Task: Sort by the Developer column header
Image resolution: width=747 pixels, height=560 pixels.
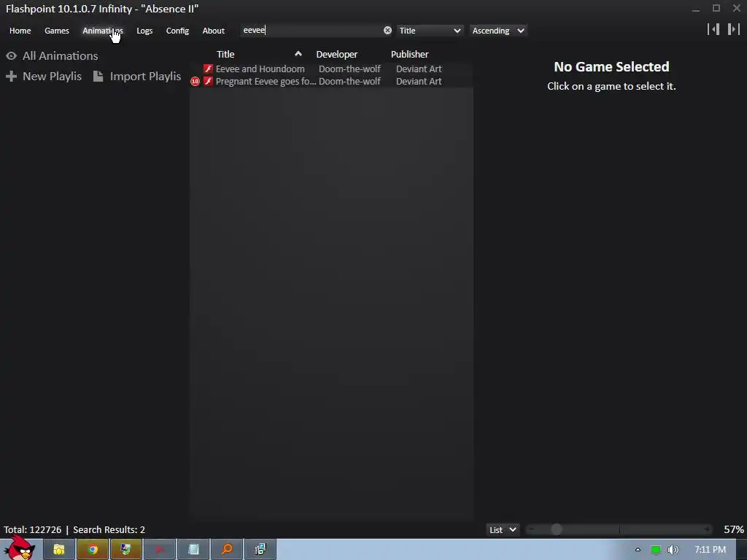Action: pos(337,54)
